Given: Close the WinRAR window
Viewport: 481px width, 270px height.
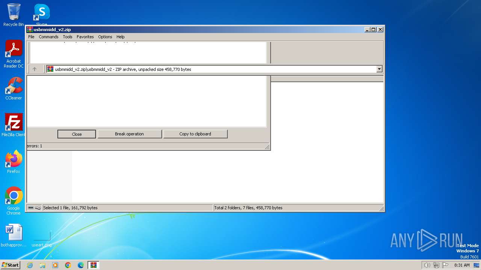Looking at the screenshot, I should [380, 30].
